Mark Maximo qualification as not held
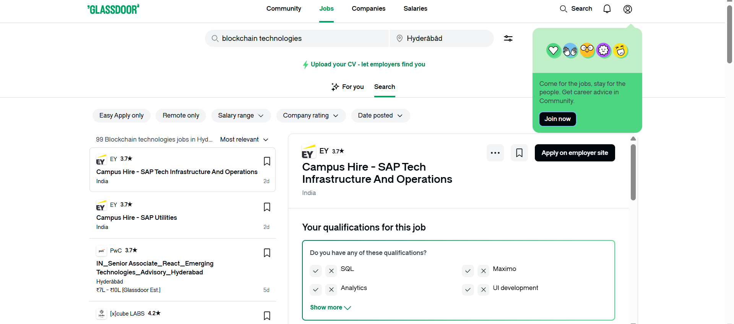 [483, 271]
